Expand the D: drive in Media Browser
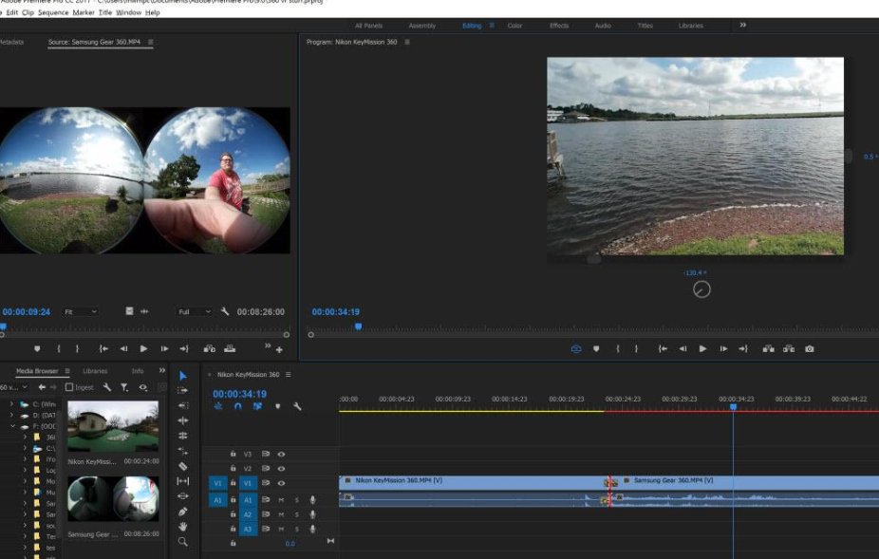Image resolution: width=879 pixels, height=559 pixels. click(x=11, y=415)
